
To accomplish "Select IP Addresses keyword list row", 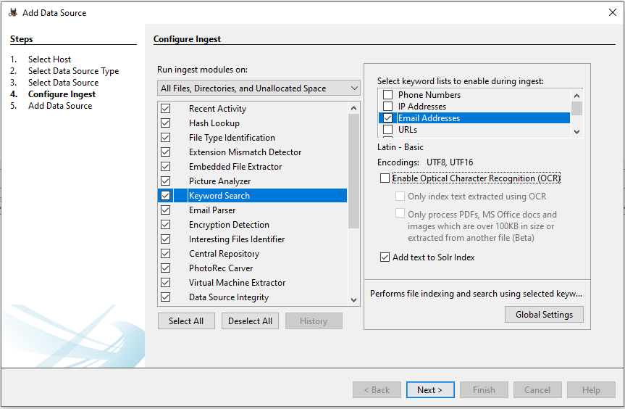I will click(421, 107).
